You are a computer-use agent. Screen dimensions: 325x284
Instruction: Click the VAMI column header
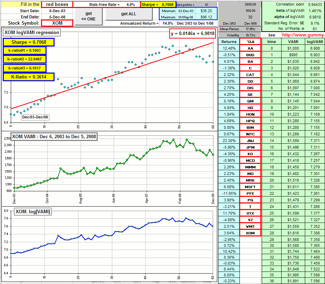(x=293, y=42)
